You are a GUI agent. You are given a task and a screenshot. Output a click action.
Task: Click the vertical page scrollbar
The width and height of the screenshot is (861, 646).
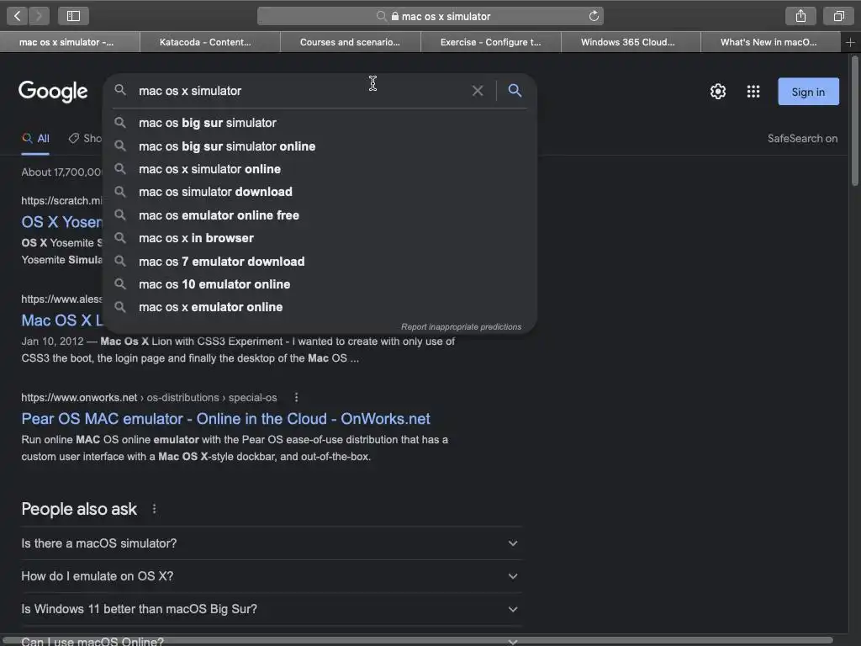click(854, 121)
